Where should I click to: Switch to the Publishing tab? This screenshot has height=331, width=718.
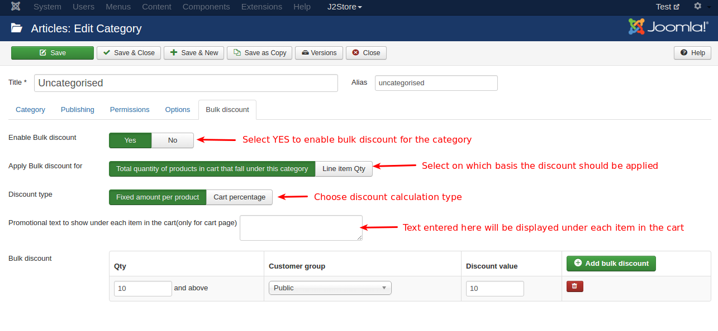(77, 110)
